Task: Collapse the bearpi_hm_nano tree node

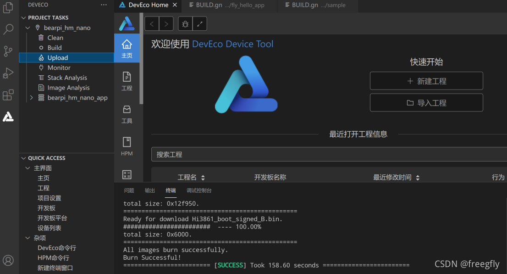Action: [28, 28]
